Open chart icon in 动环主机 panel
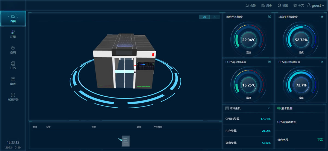This screenshot has width=328, height=151. pos(269,108)
